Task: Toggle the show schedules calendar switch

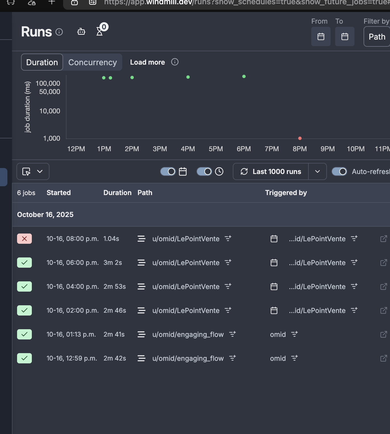Action: pos(168,171)
